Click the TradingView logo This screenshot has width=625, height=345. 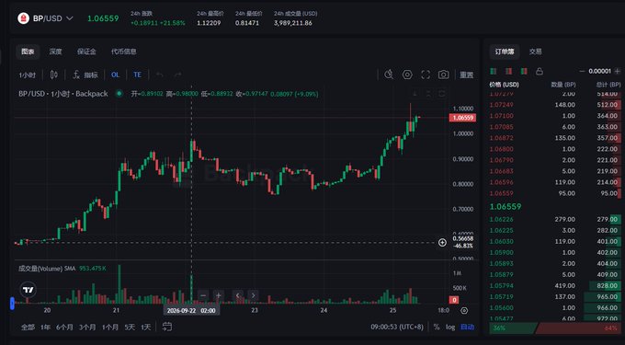(x=28, y=290)
